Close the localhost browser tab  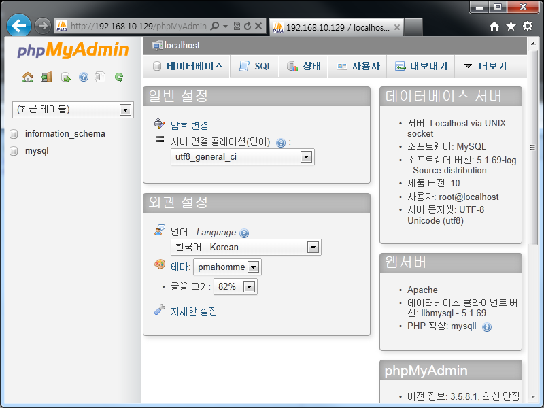(x=397, y=27)
